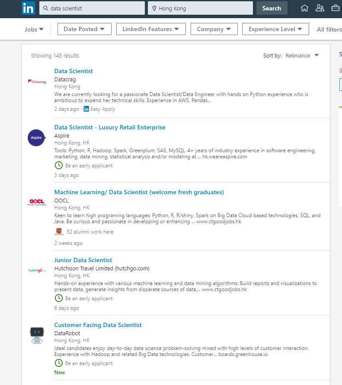Change Sort by Relevance dropdown
The width and height of the screenshot is (342, 385).
(x=302, y=55)
